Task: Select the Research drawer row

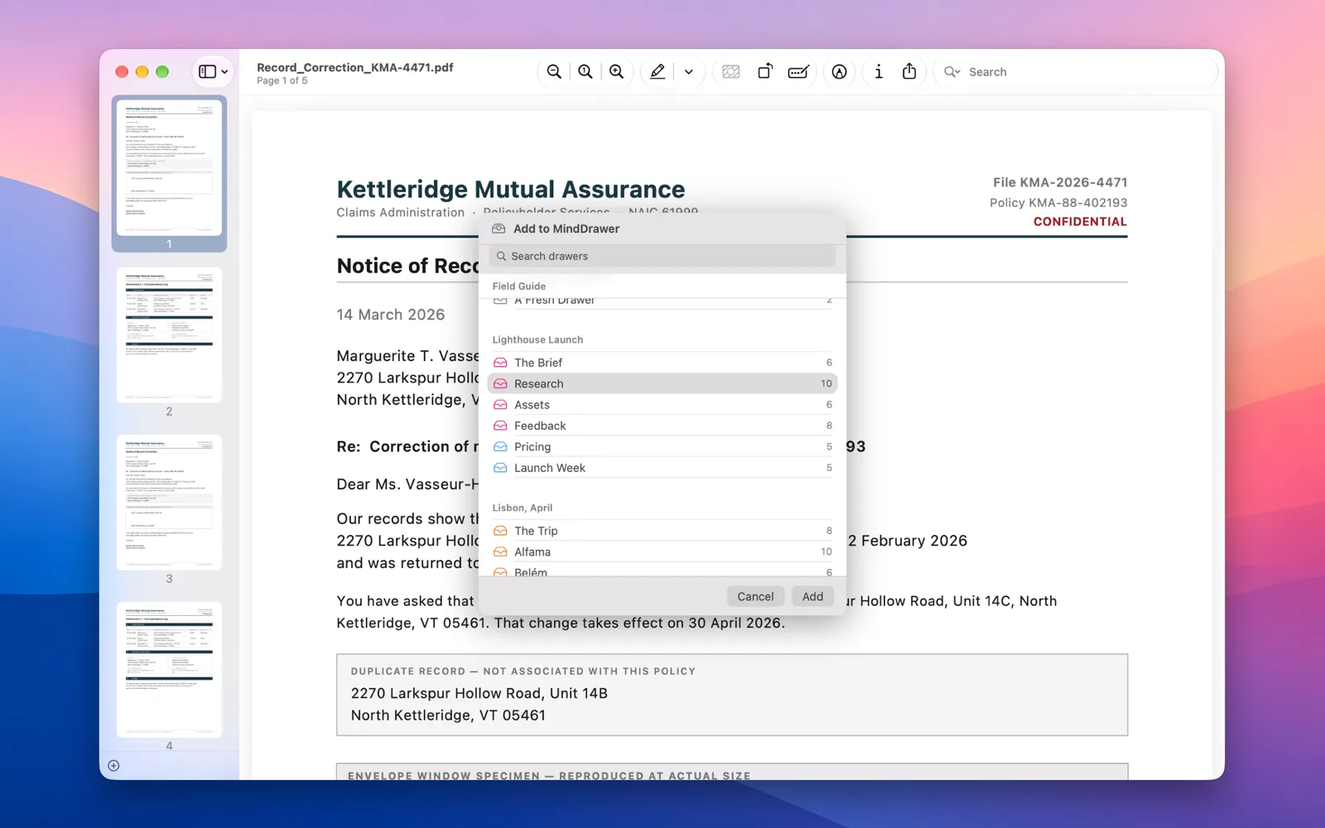Action: (x=662, y=383)
